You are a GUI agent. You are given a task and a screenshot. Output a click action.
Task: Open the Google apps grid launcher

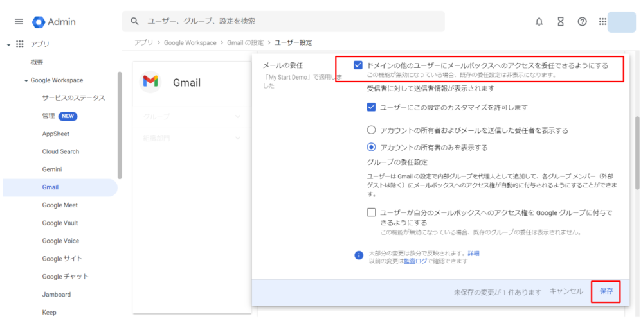pos(602,22)
